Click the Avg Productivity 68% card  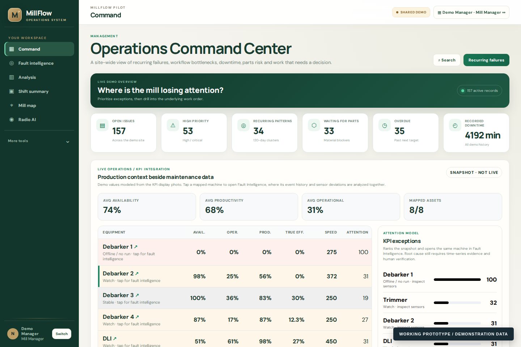point(249,207)
